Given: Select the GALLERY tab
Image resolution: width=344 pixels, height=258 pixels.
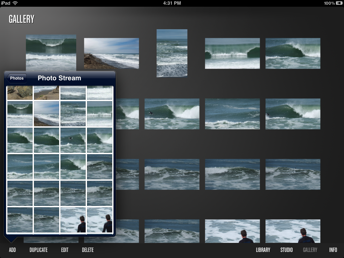Looking at the screenshot, I should click(x=310, y=250).
